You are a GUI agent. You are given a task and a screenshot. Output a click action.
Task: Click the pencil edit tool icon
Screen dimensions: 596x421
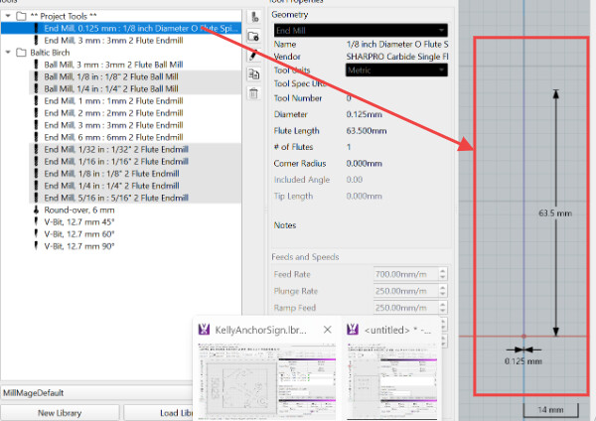pos(254,55)
